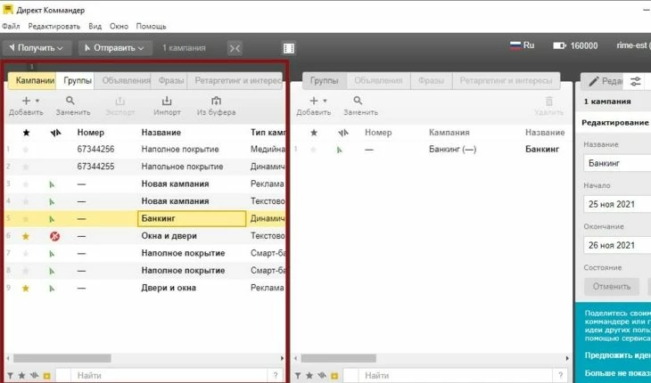Screen dimensions: 651x383
Task: Sort campaigns by star column header
Action: pyautogui.click(x=26, y=133)
